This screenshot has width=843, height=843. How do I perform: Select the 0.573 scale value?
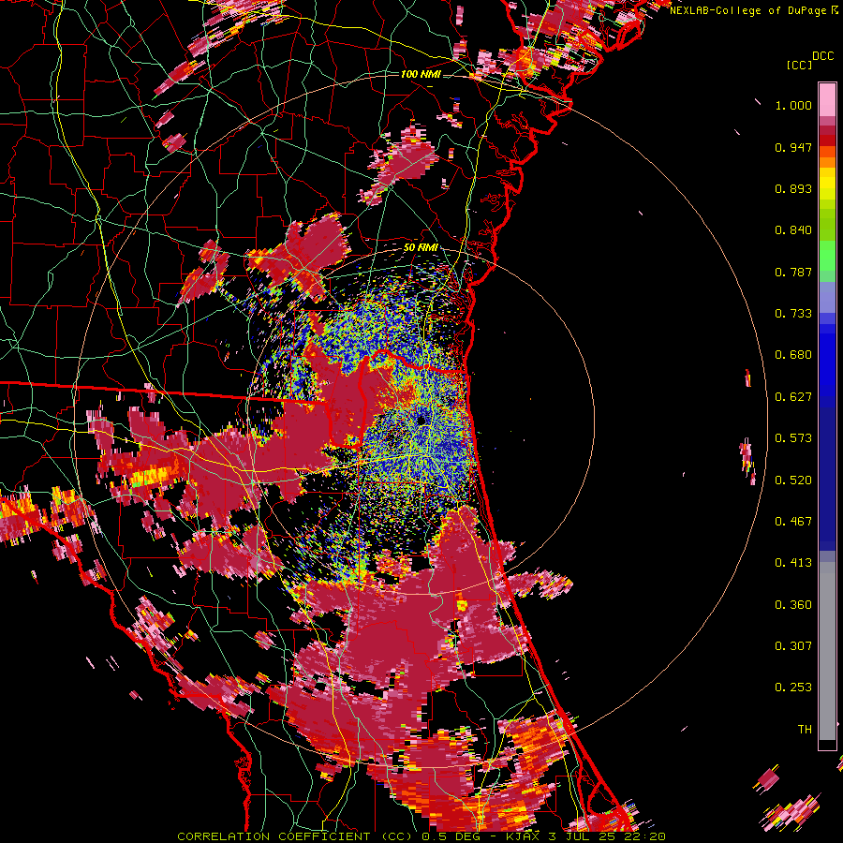793,438
